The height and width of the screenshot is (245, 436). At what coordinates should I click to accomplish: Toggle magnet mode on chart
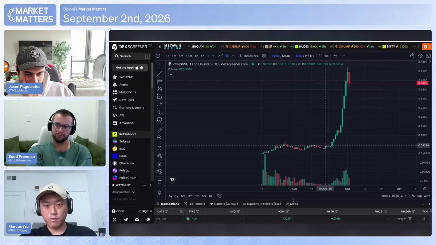(x=160, y=148)
